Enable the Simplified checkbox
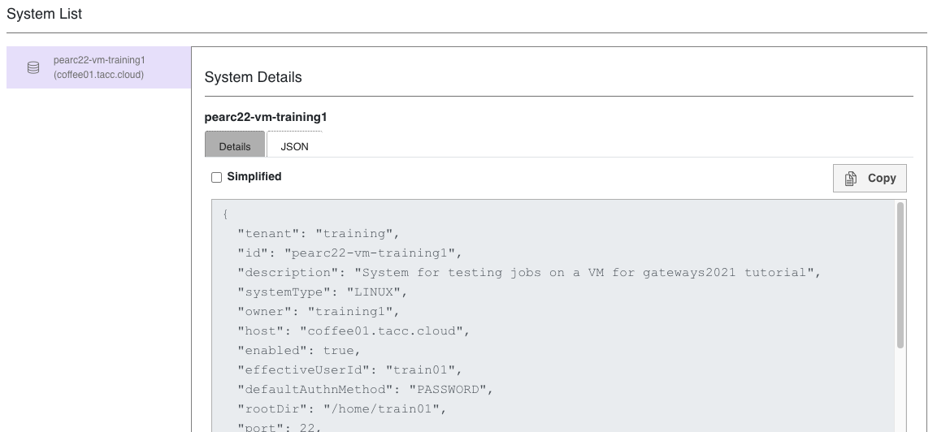 216,178
